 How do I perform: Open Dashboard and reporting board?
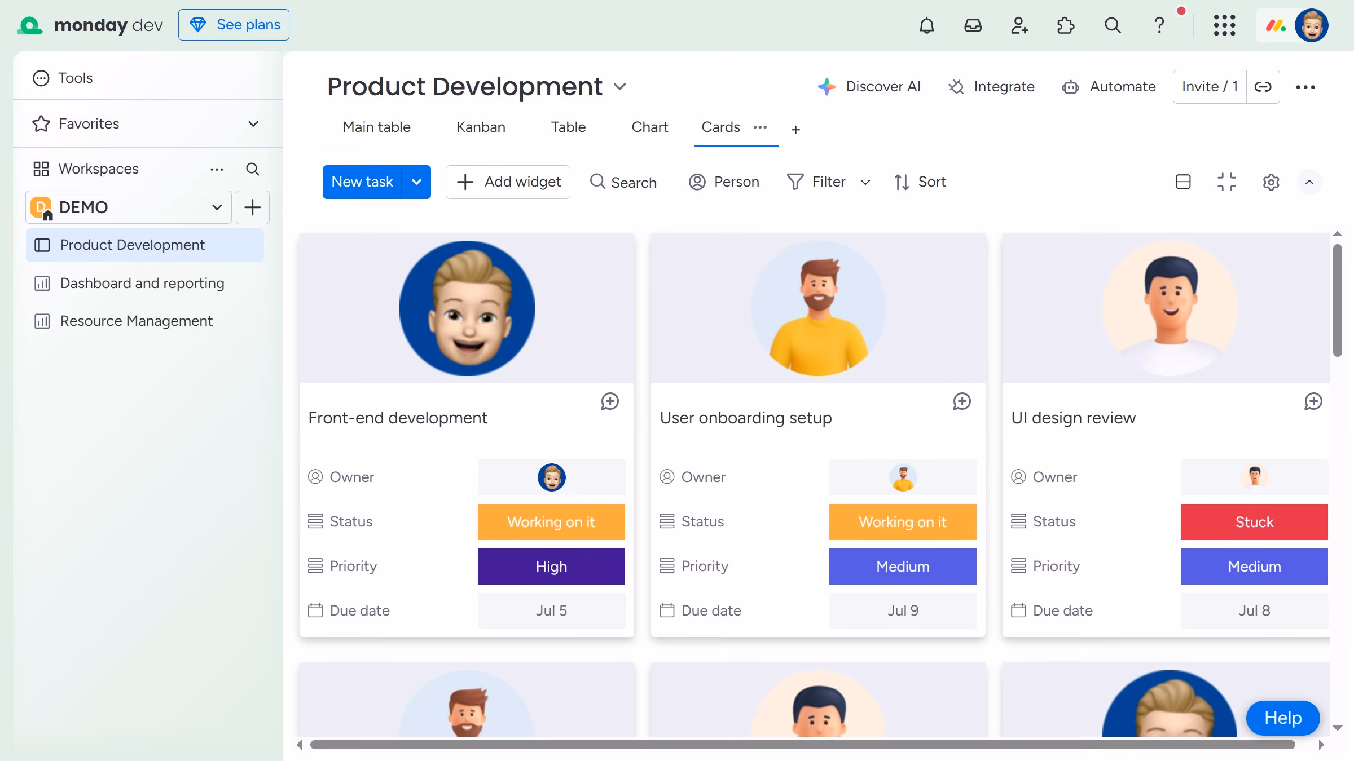(144, 283)
